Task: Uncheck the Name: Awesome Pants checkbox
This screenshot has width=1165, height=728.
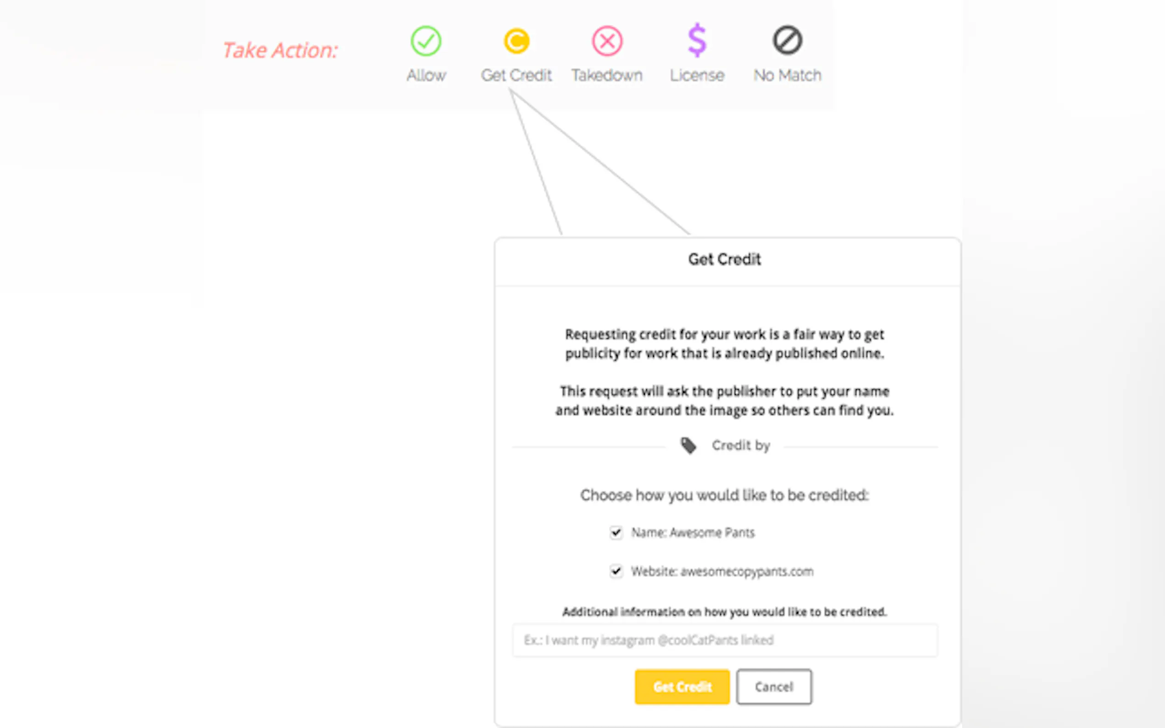Action: tap(616, 533)
